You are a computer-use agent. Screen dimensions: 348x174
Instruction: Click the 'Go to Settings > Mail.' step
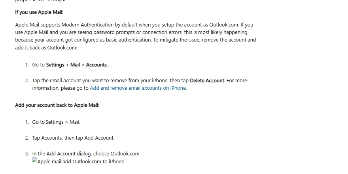click(x=57, y=122)
